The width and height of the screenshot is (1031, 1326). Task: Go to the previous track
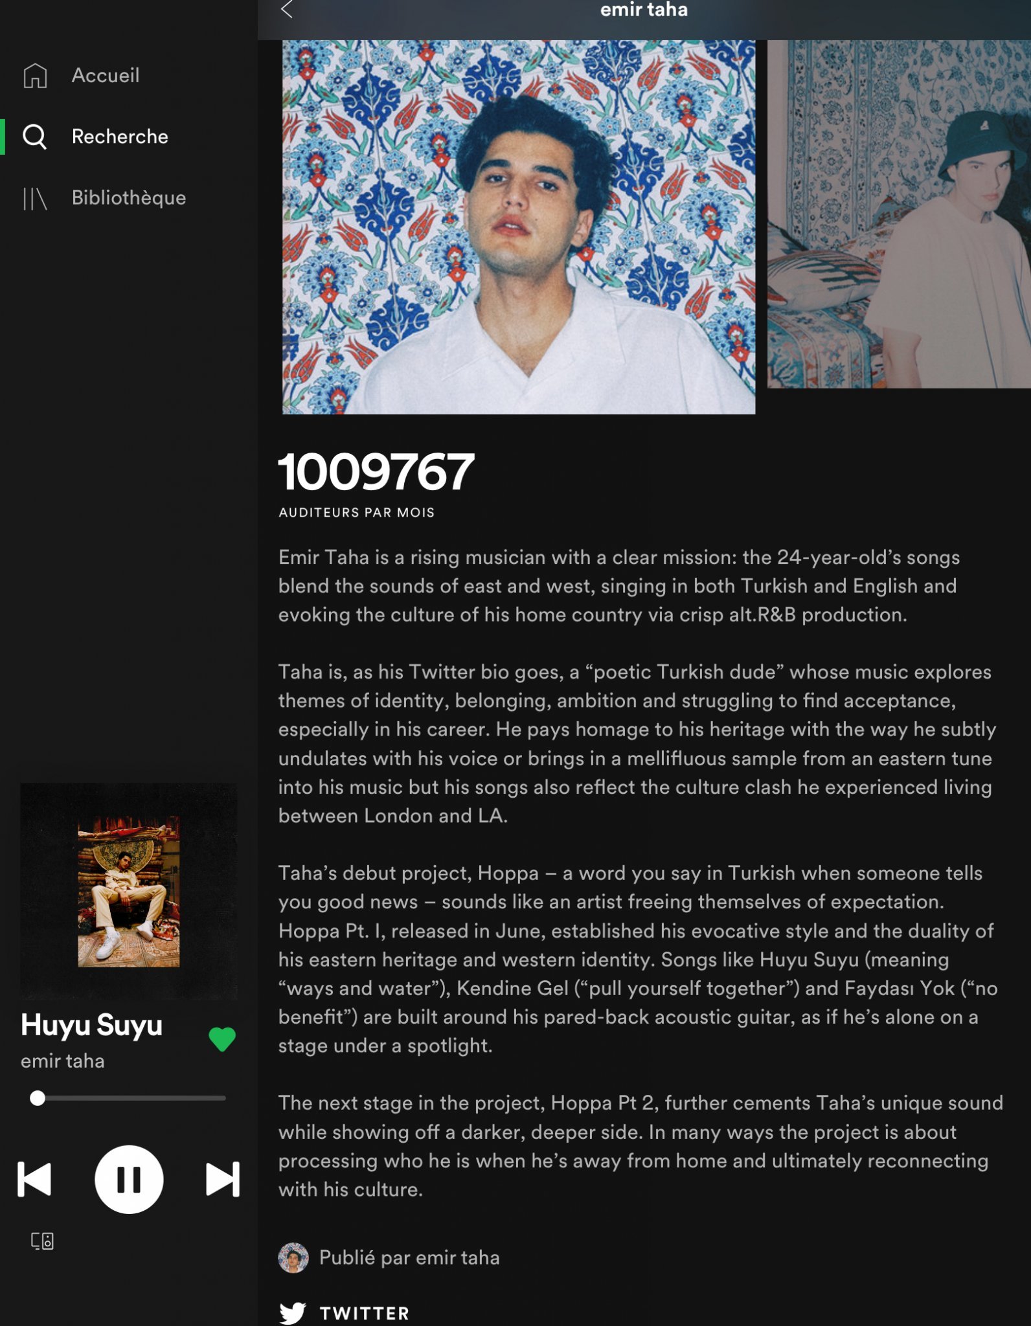point(34,1179)
